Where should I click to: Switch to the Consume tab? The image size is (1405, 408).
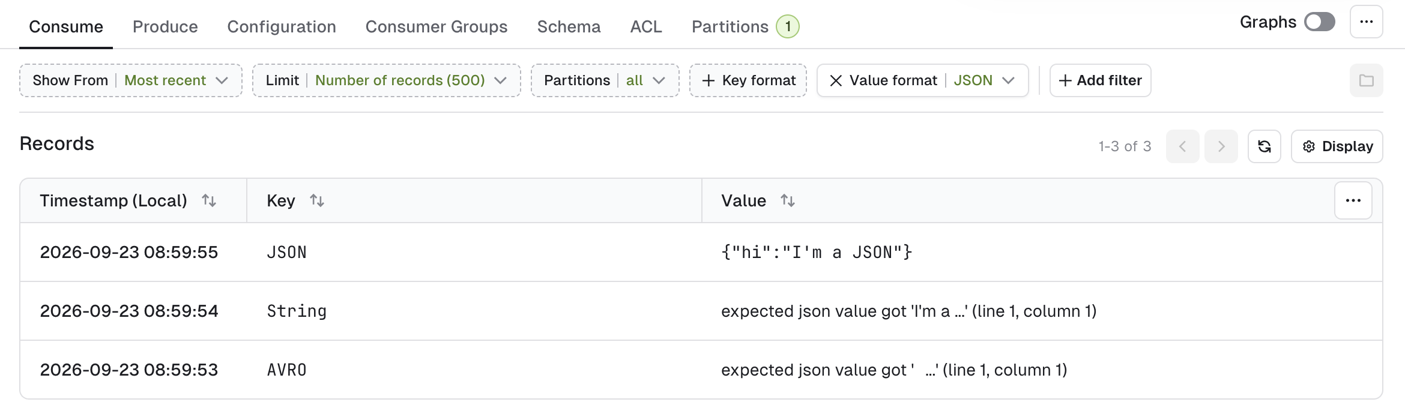click(66, 27)
